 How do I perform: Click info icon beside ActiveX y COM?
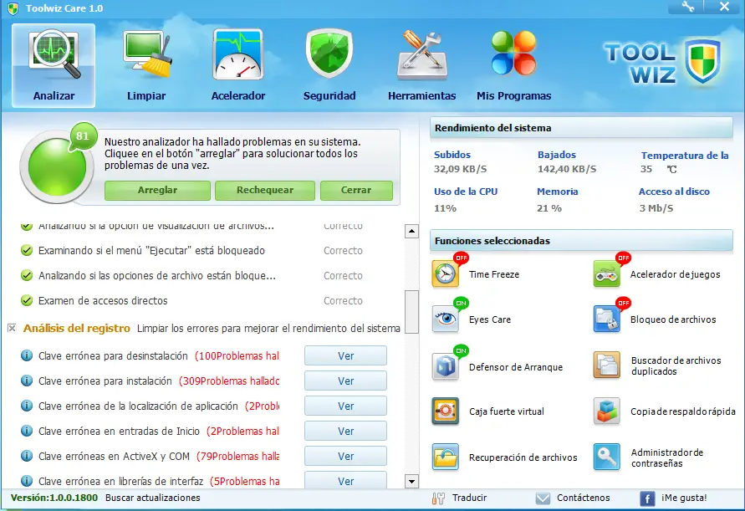point(27,457)
